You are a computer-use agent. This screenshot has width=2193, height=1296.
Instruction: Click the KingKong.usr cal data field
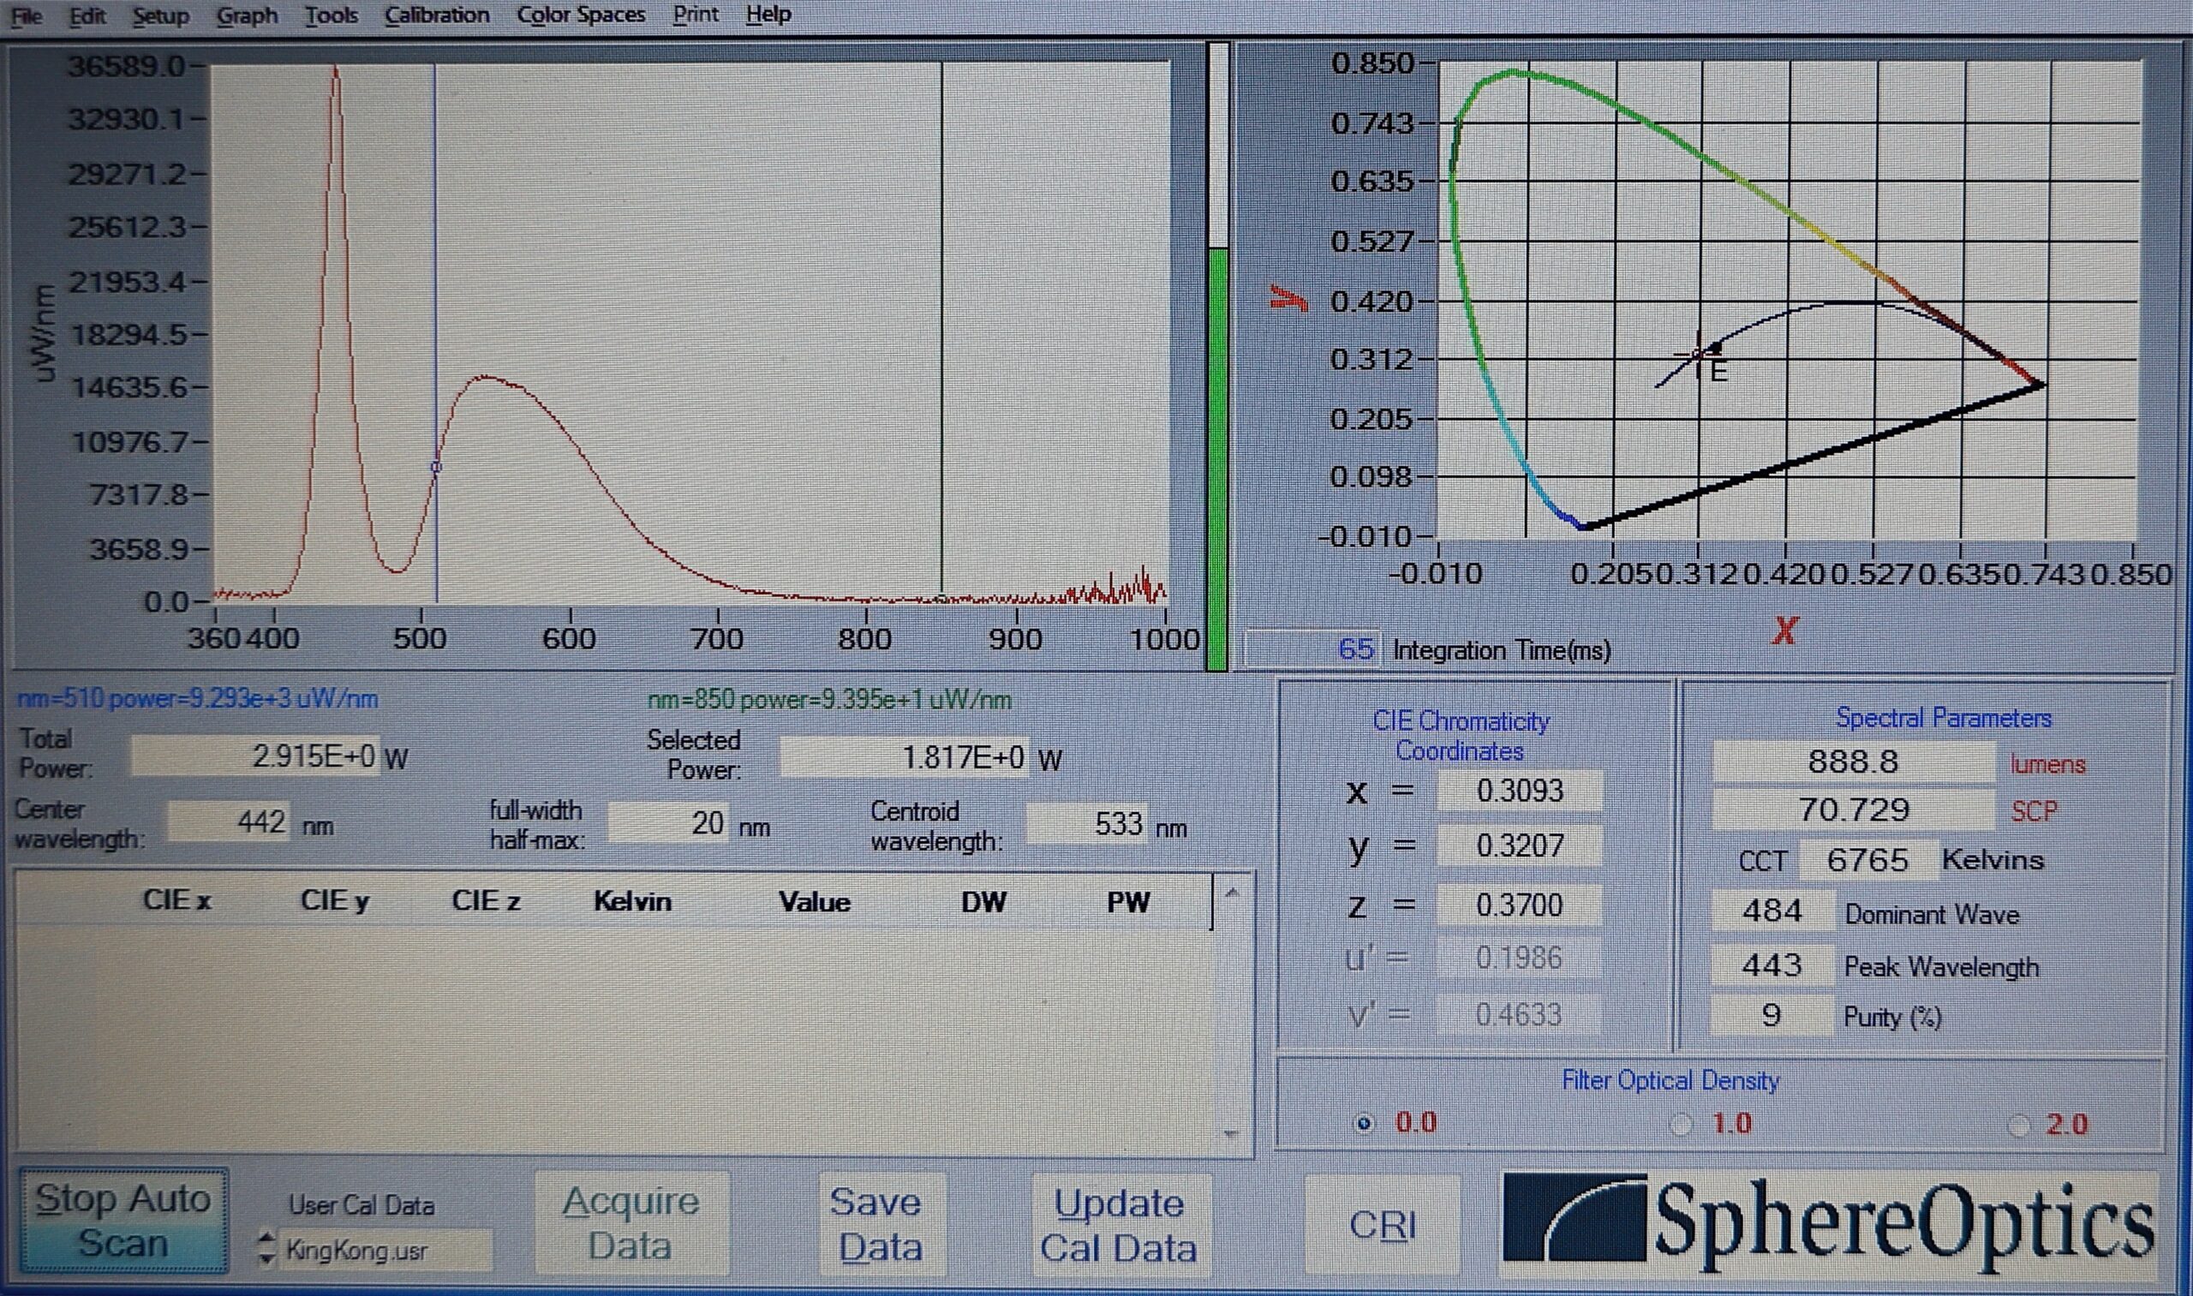385,1251
